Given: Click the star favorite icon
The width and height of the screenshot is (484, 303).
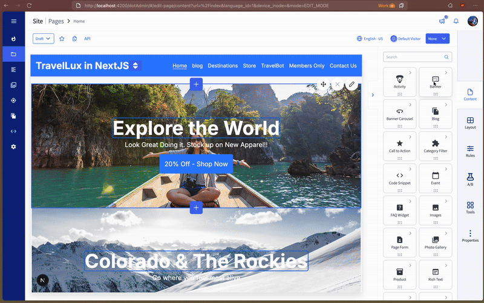Looking at the screenshot, I should tap(62, 39).
